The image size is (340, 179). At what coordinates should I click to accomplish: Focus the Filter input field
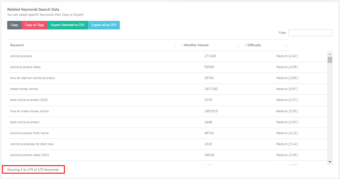pos(310,33)
